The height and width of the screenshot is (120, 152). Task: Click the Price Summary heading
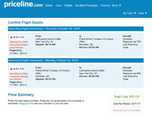(21, 95)
